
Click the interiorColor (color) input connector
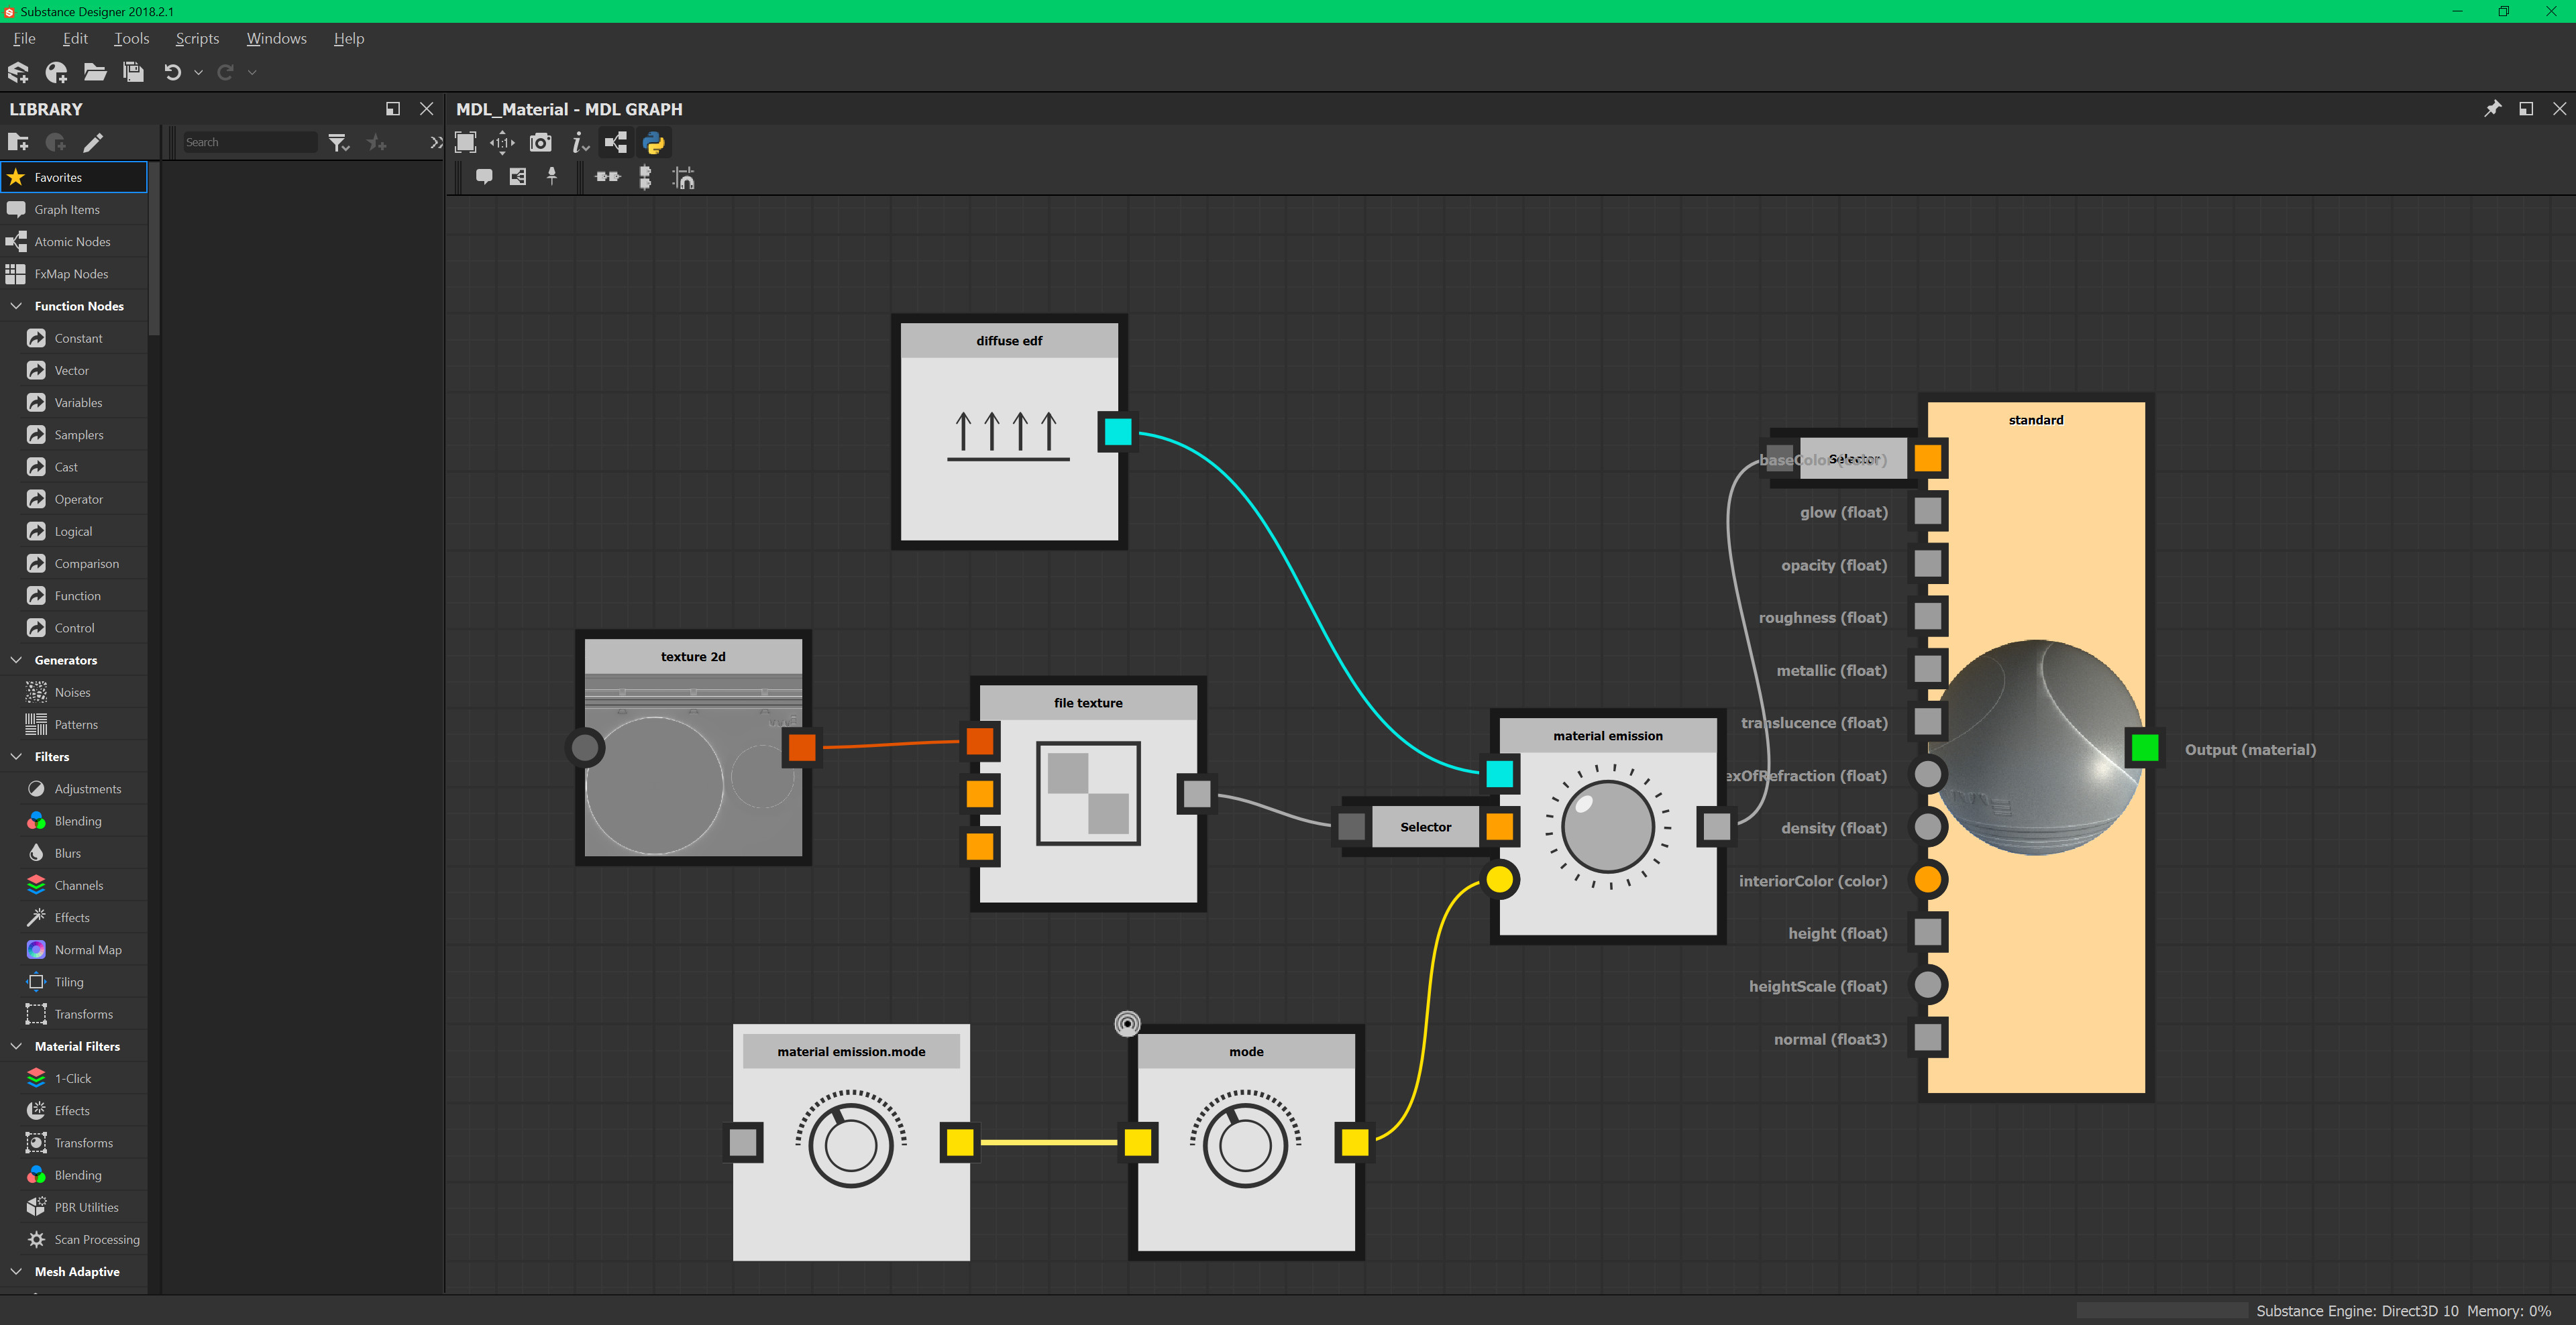click(x=1927, y=880)
